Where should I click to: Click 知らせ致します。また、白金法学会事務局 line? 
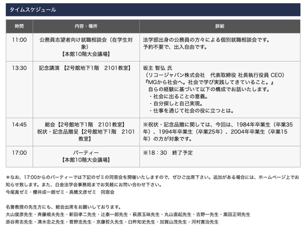84,185
